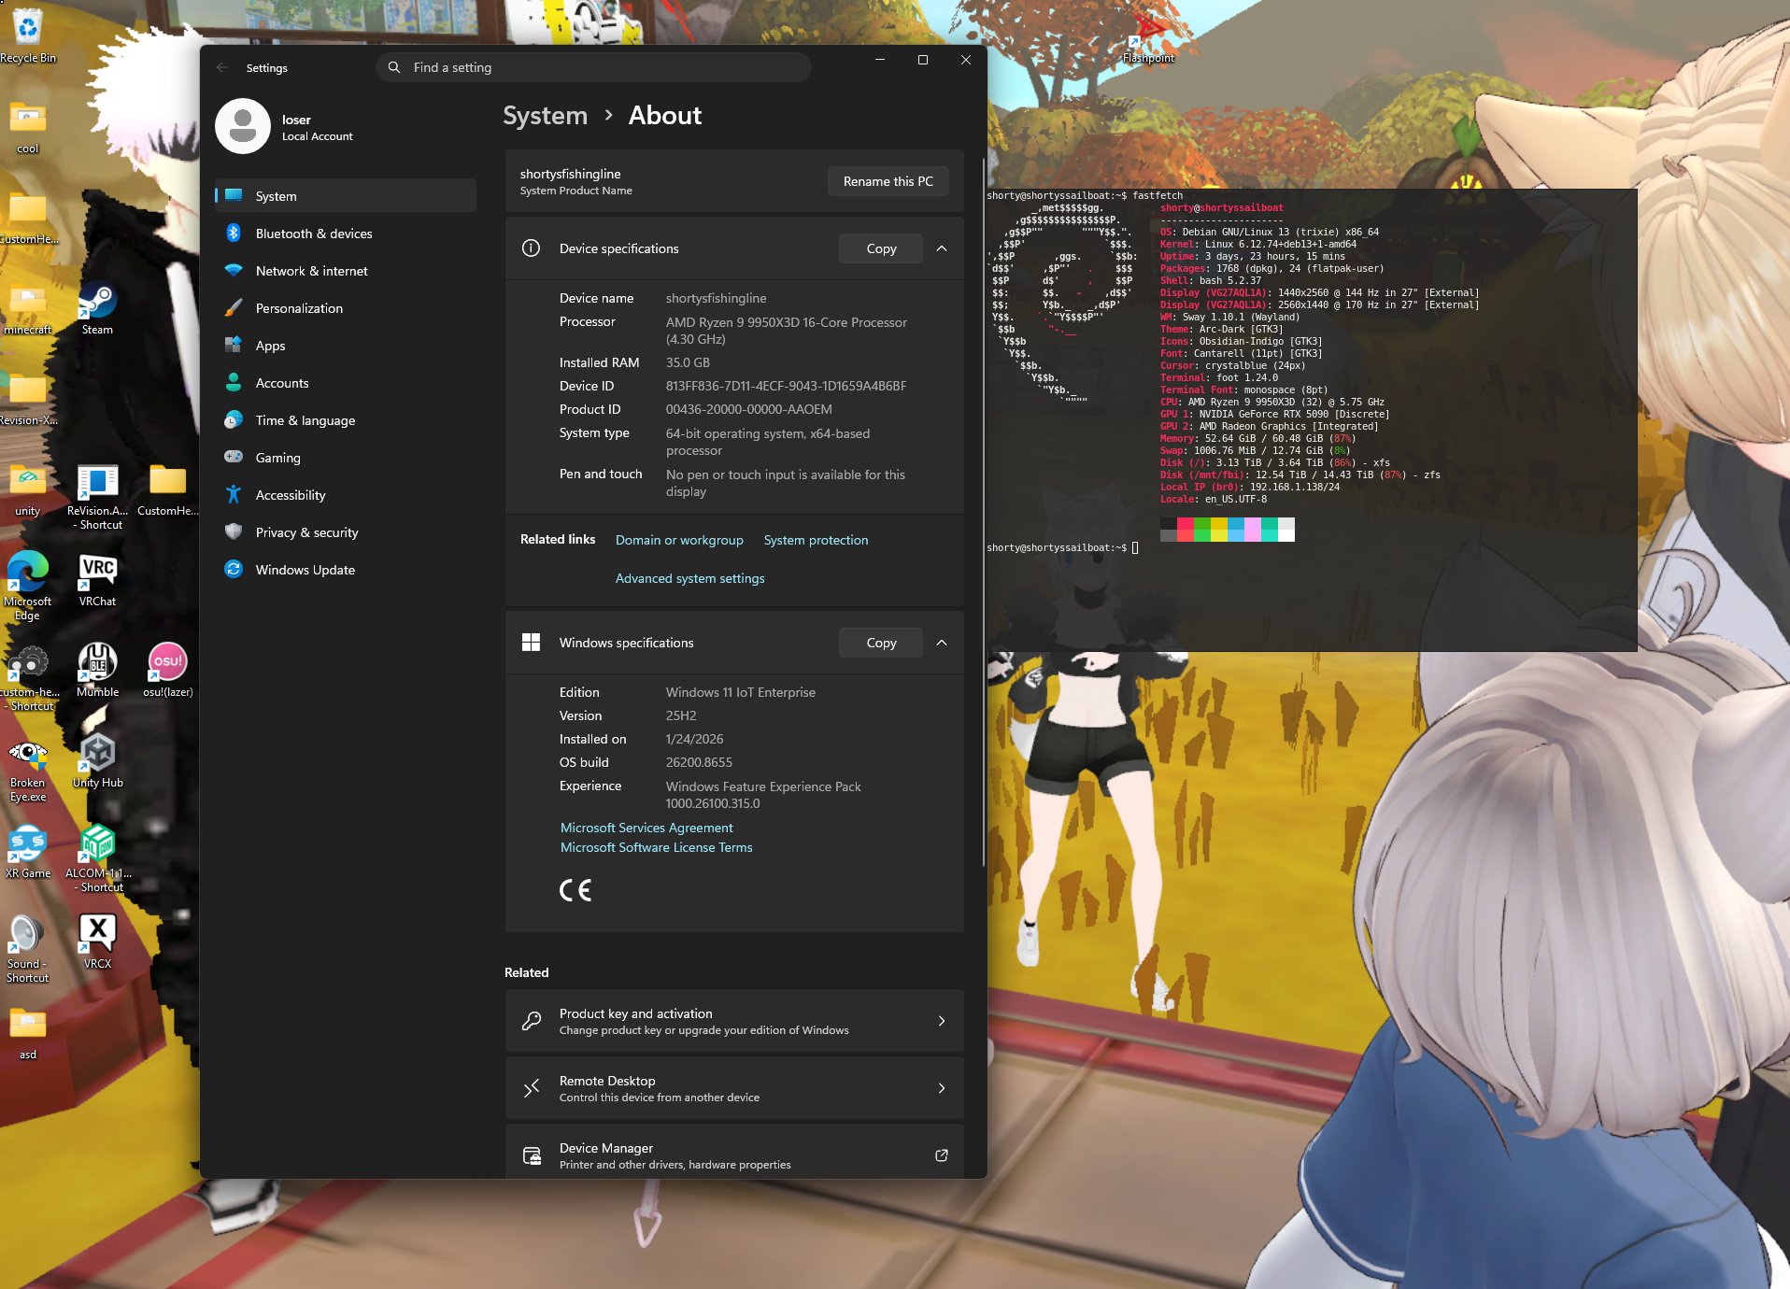This screenshot has height=1289, width=1790.
Task: Open Microsoft Software License Terms link
Action: click(x=656, y=847)
